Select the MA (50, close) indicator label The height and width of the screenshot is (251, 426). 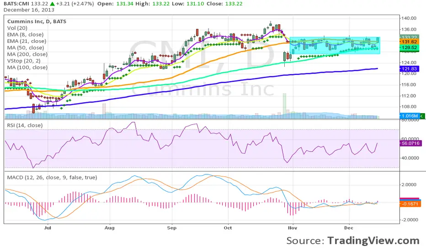[x=26, y=47]
